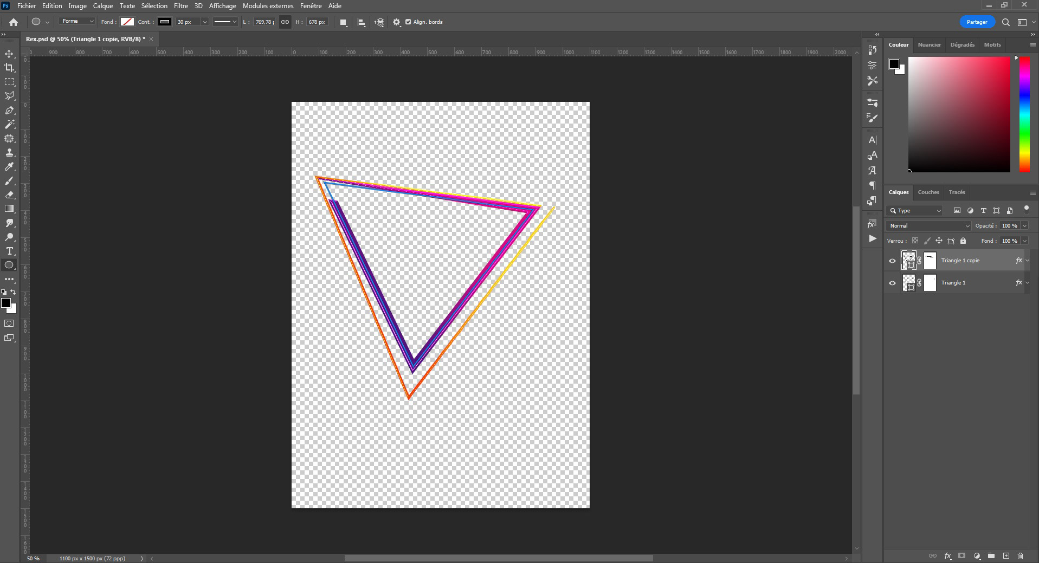The image size is (1039, 563).
Task: Select the Rectangular Marquee tool
Action: coord(9,82)
